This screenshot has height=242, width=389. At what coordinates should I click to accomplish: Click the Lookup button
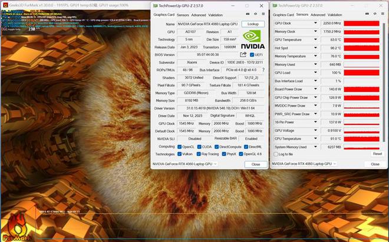coord(253,24)
